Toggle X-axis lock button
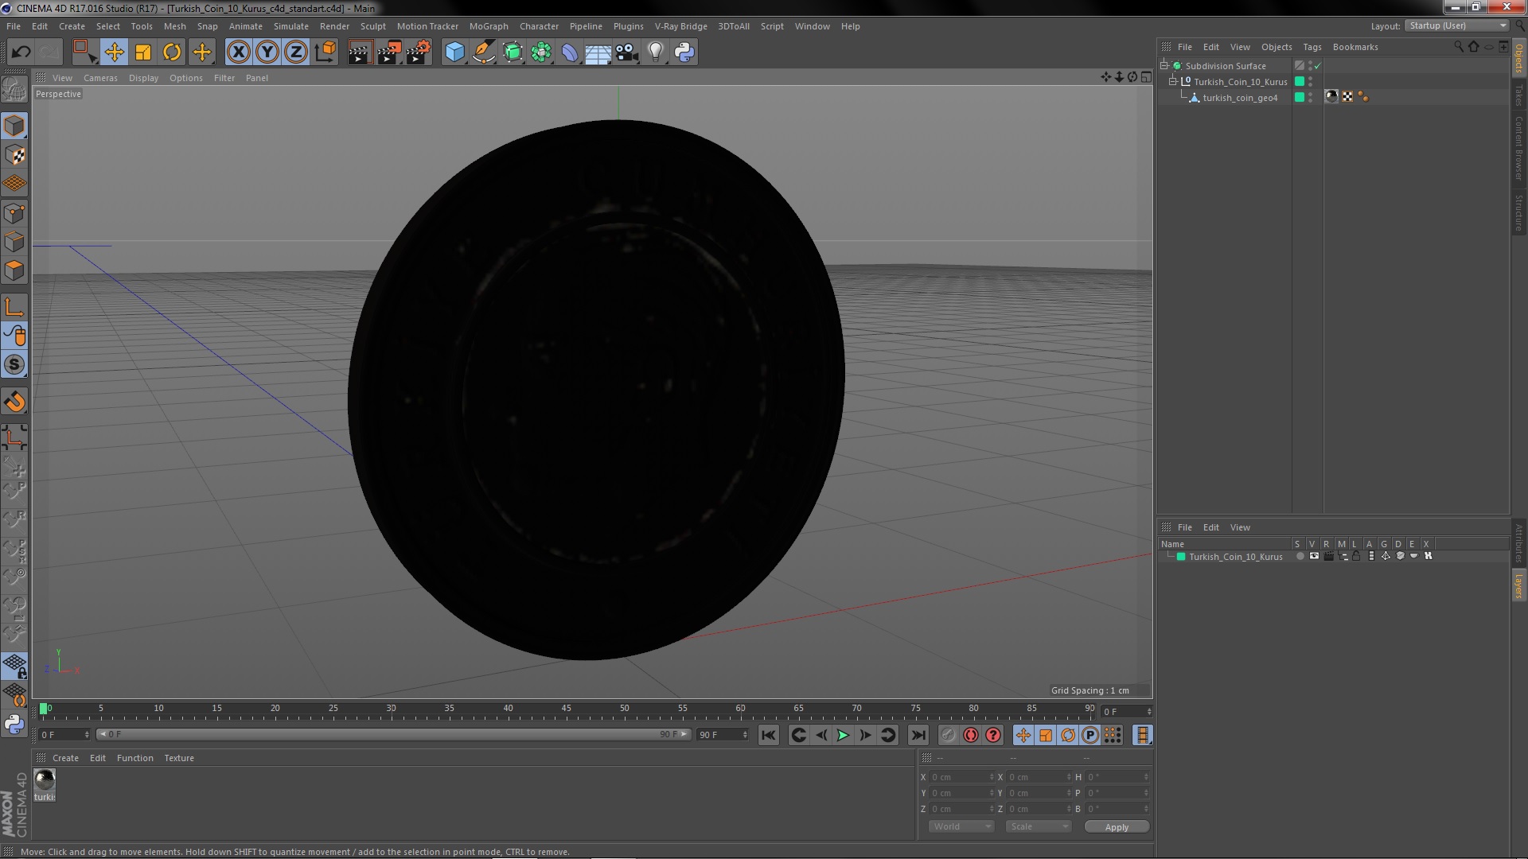Screen dimensions: 1528x859 point(238,52)
